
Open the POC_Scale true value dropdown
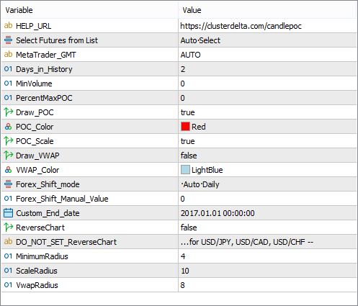267,141
